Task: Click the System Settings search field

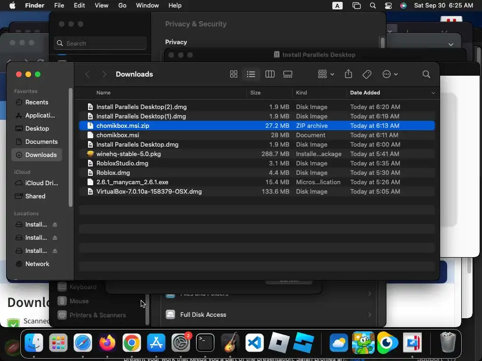Action: (x=100, y=43)
